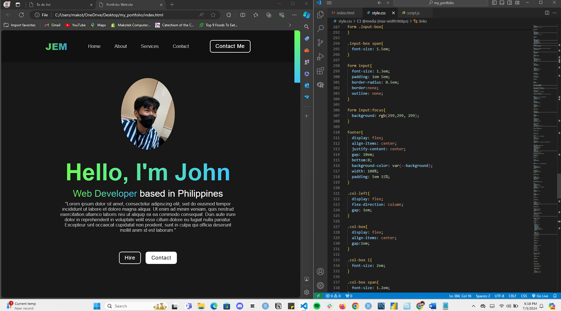Toggle the VS Code primary side bar

coord(494,3)
